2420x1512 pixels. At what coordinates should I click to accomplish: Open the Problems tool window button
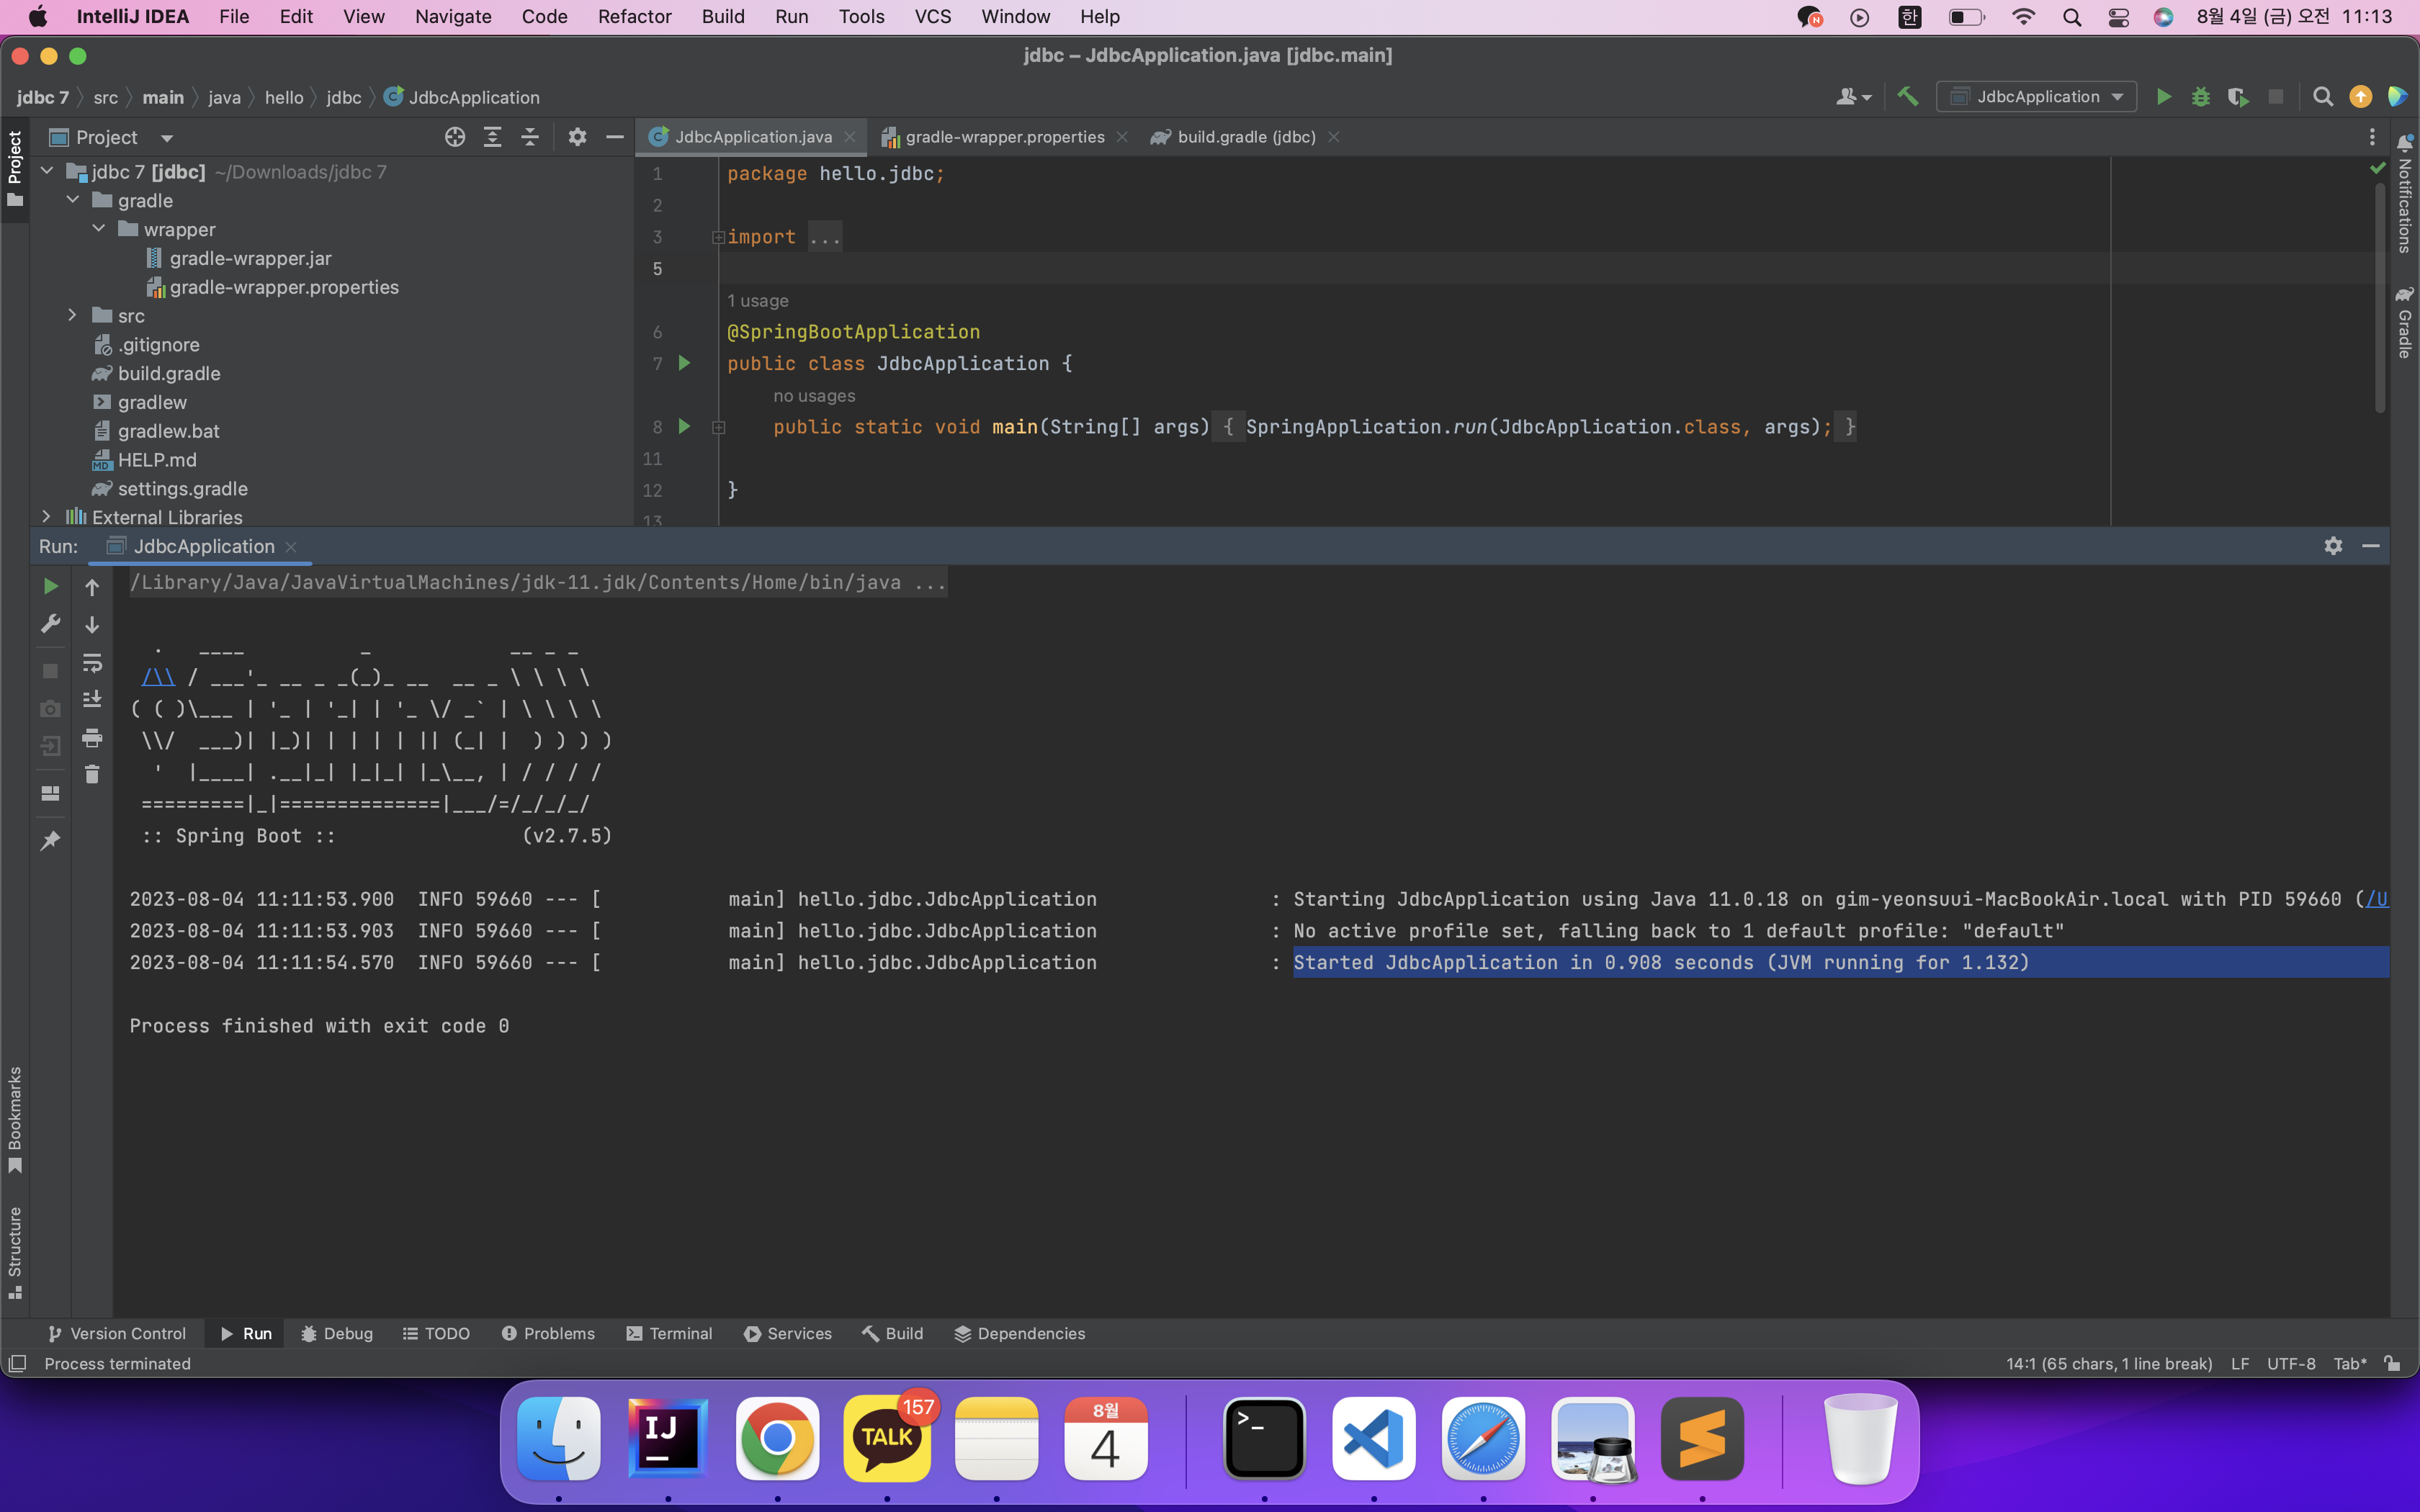coord(548,1333)
